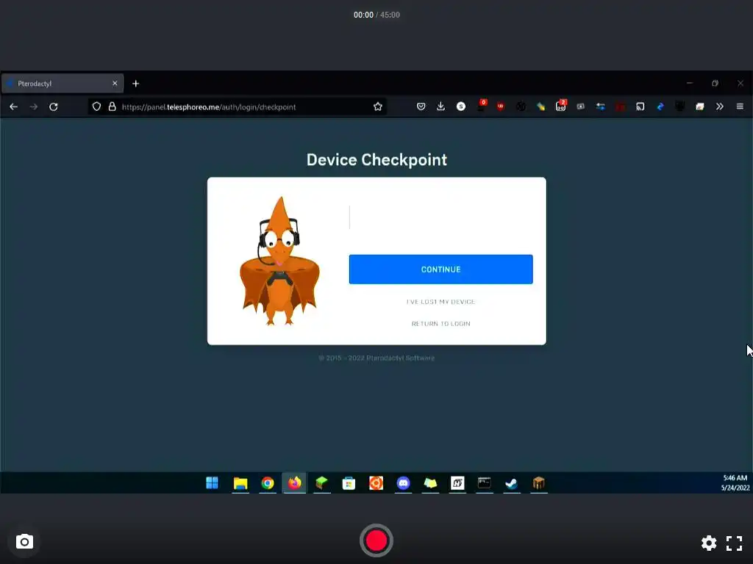Viewport: 753px width, 564px height.
Task: Save page to Pocket
Action: 421,106
